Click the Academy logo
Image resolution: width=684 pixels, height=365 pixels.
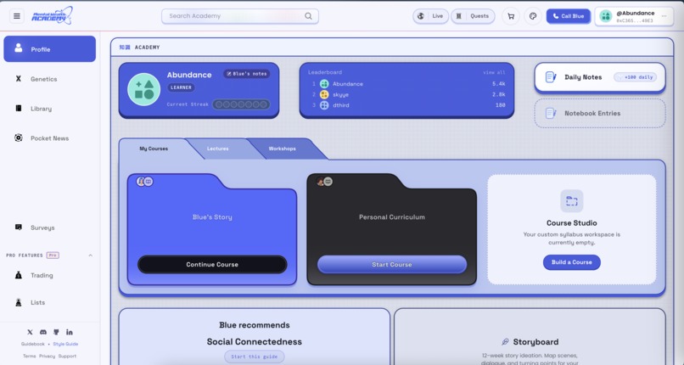[x=52, y=15]
